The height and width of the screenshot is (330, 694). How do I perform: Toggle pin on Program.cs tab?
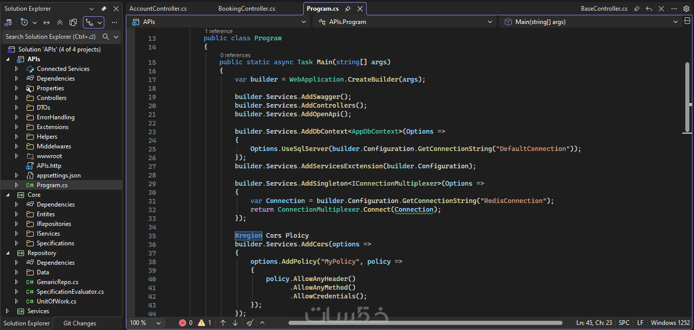click(x=348, y=9)
